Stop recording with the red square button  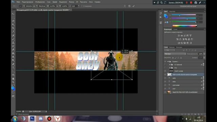[191, 2]
